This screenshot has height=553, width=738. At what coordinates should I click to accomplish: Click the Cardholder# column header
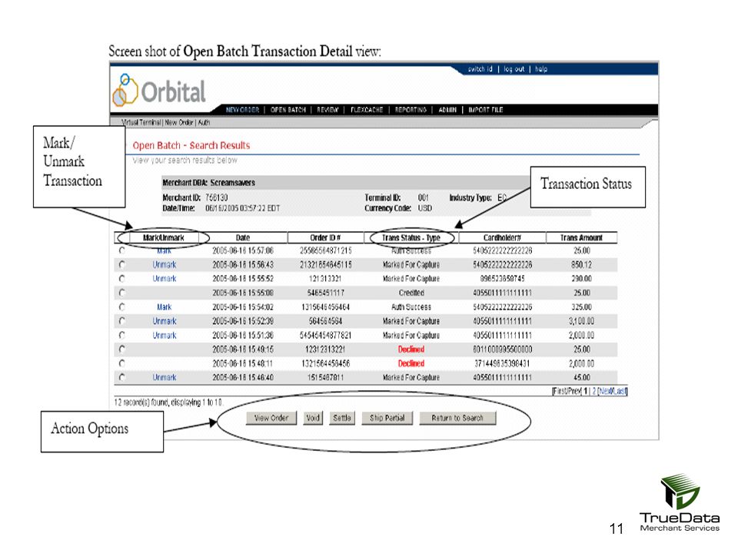tap(502, 238)
